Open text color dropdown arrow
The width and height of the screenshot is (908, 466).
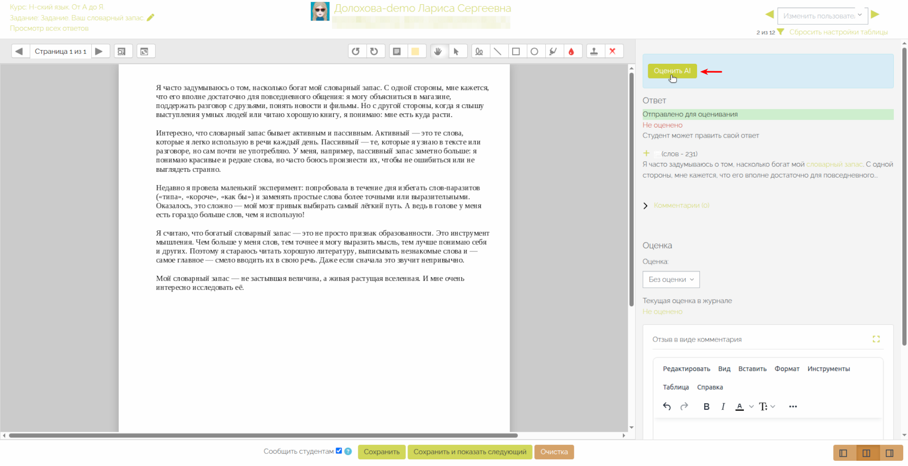pos(751,406)
